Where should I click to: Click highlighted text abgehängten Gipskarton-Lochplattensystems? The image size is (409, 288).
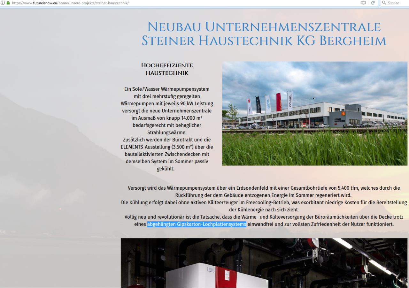pyautogui.click(x=197, y=224)
